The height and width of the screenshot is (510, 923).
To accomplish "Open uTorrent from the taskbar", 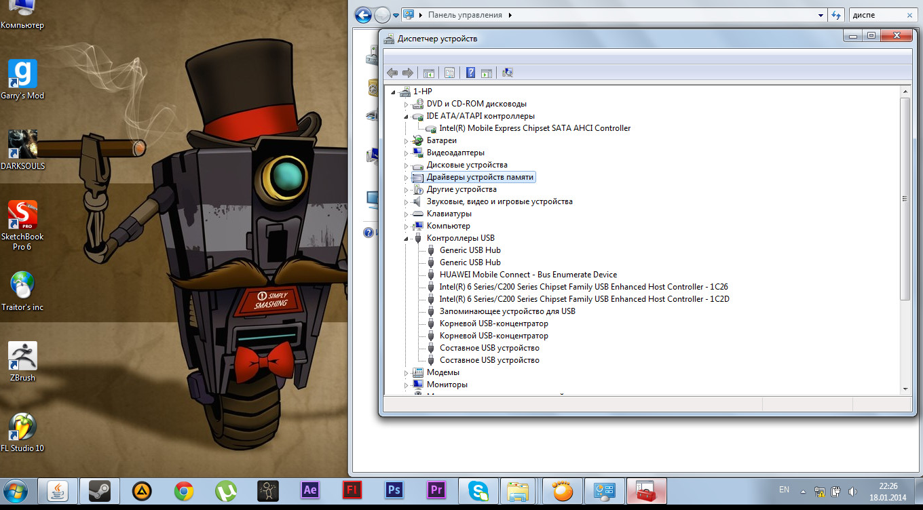I will click(x=226, y=490).
